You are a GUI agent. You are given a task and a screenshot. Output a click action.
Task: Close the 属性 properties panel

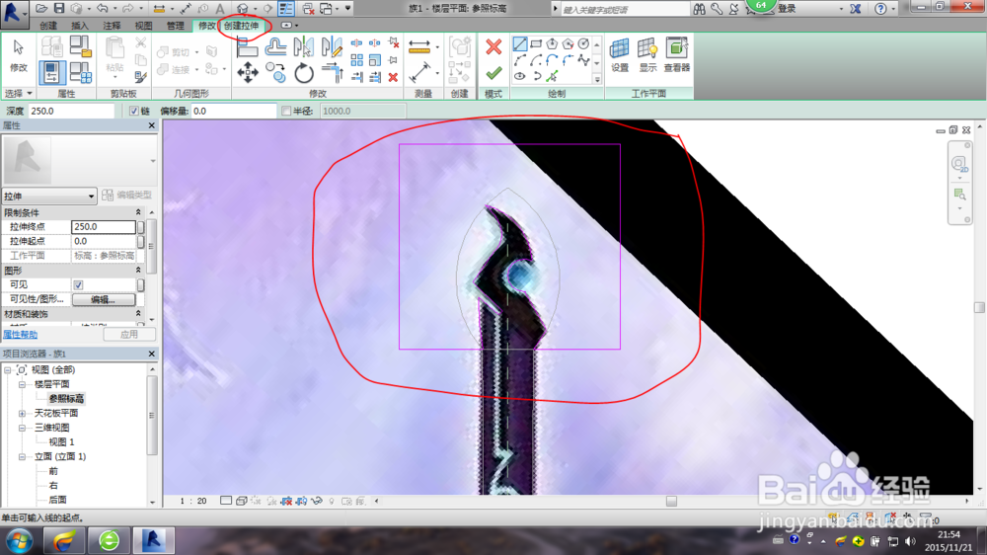click(x=152, y=125)
